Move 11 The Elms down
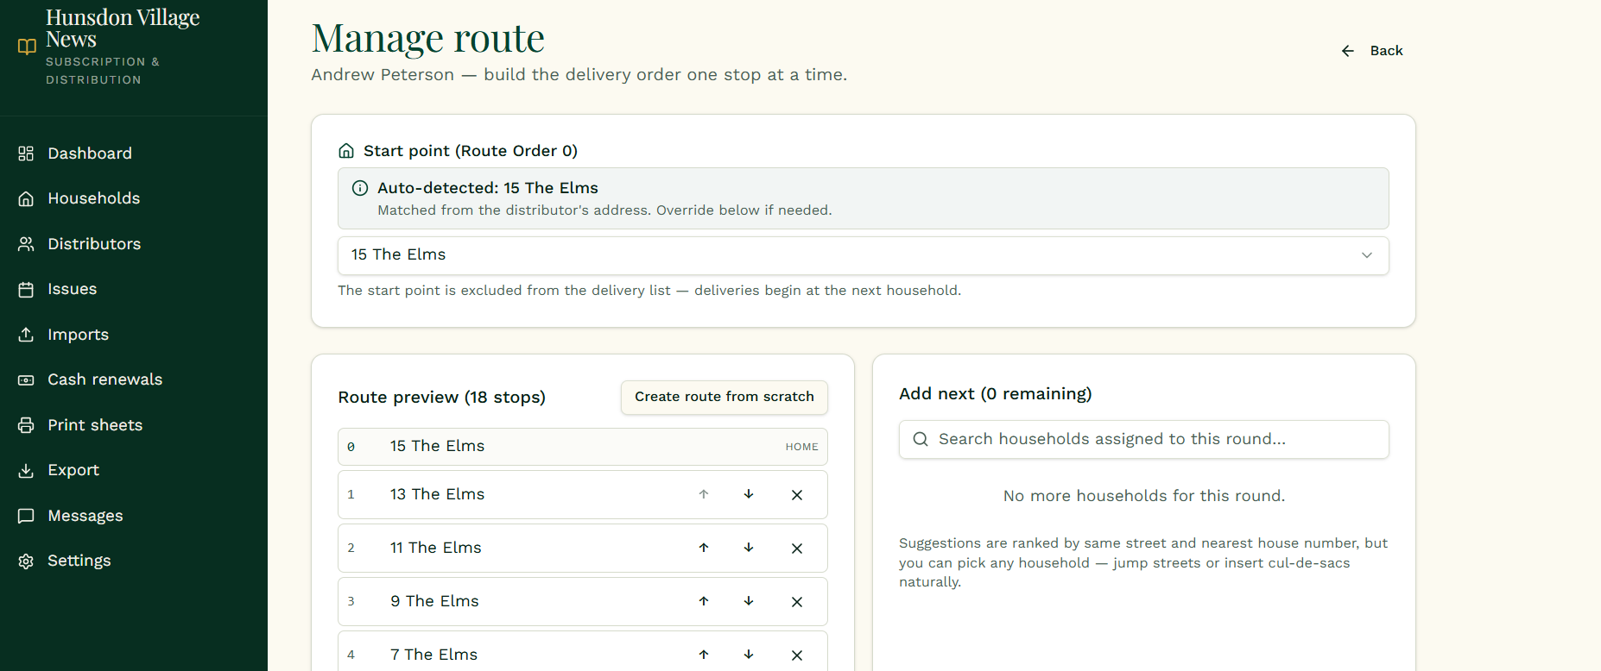 pyautogui.click(x=749, y=548)
